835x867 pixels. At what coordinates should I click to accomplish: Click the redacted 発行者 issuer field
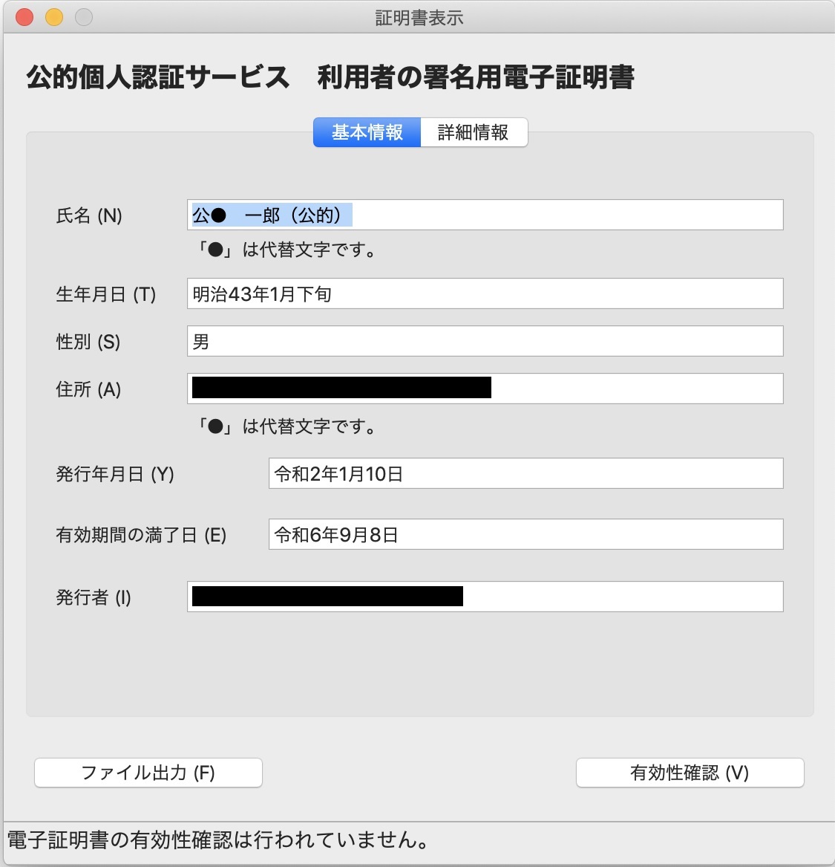point(482,597)
